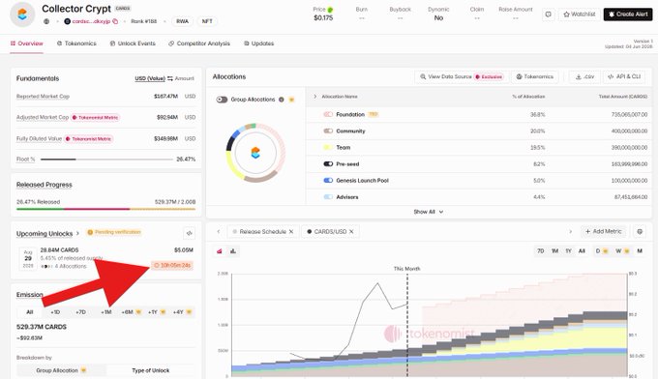
Task: Toggle Group Allocations switch
Action: (222, 100)
